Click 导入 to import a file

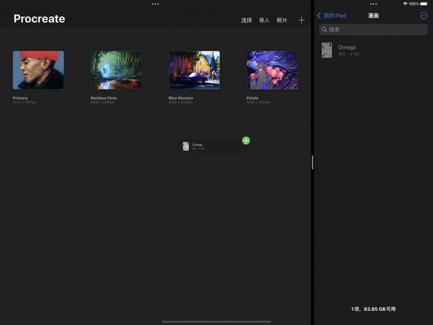point(264,20)
